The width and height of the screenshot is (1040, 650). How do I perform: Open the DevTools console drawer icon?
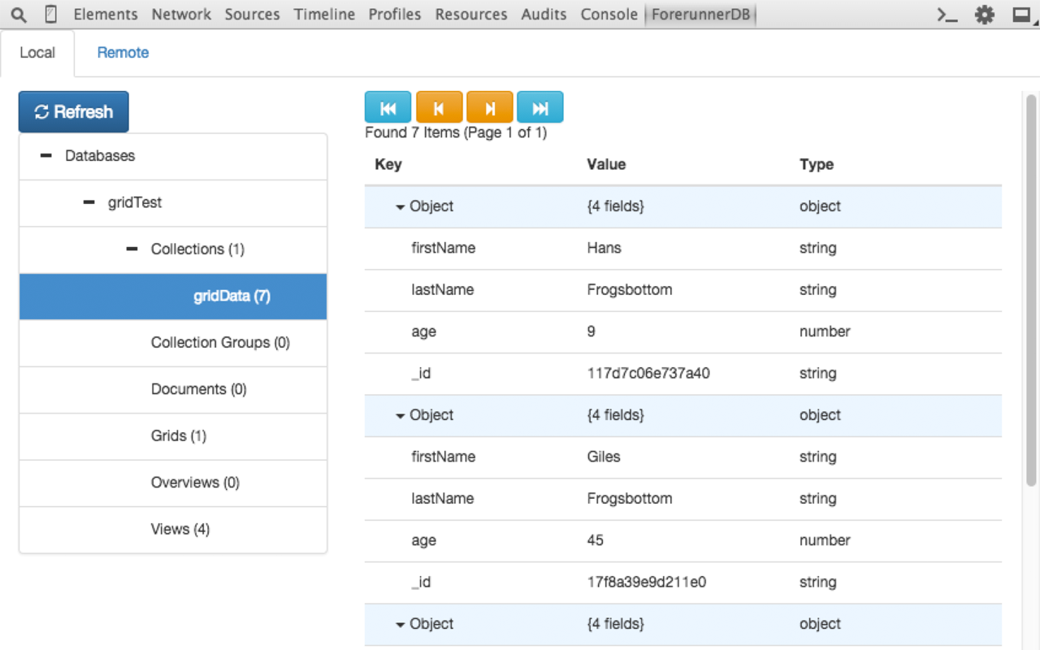[x=947, y=15]
